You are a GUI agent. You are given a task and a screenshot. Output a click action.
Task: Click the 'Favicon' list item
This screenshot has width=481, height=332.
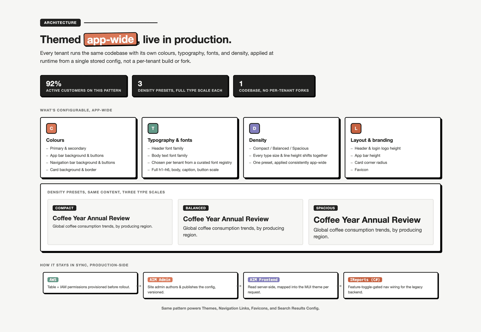click(362, 170)
